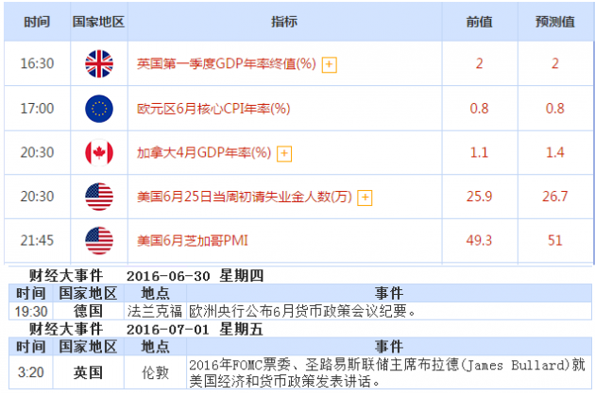Click the UK flag icon at 16:30
Image resolution: width=595 pixels, height=396 pixels.
tap(98, 63)
